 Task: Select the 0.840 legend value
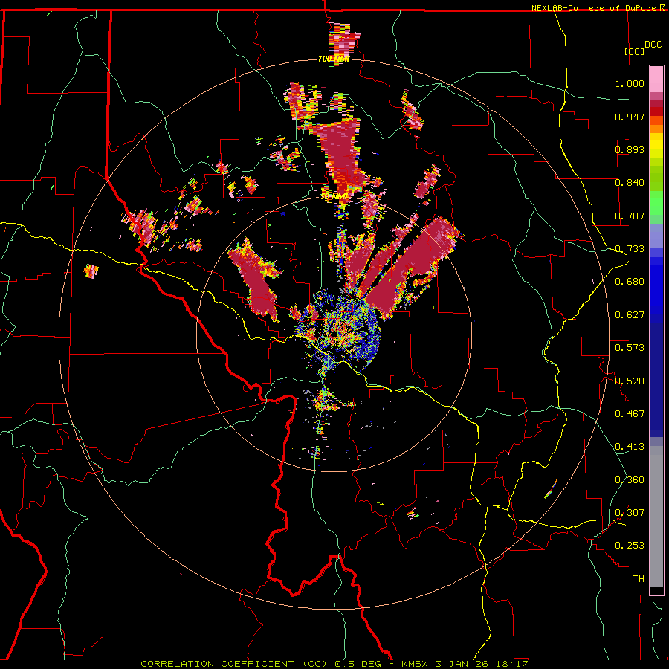click(630, 183)
